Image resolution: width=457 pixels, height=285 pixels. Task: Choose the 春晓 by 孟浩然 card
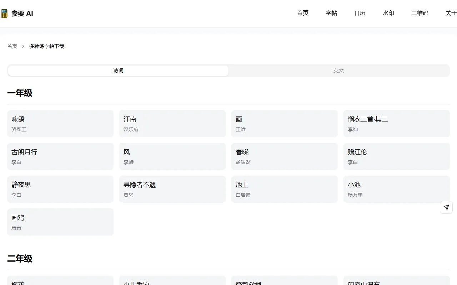click(x=285, y=156)
